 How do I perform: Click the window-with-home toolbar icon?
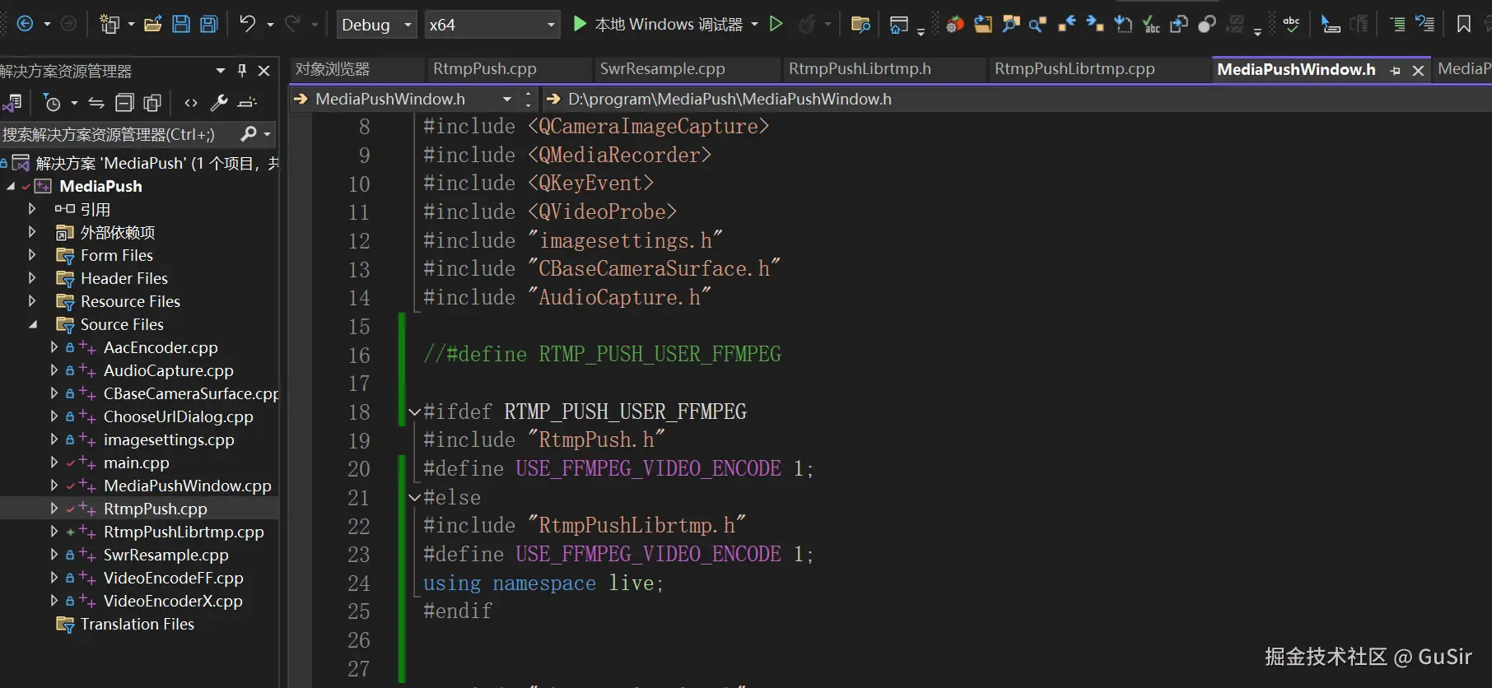[899, 25]
